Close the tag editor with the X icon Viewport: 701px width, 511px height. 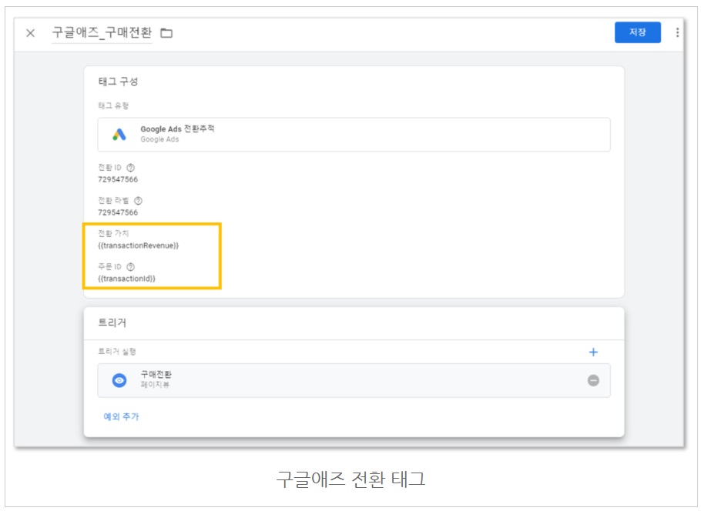point(30,33)
